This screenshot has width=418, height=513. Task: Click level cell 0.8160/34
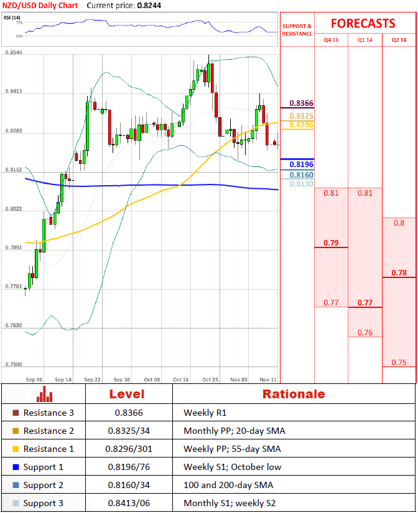tap(129, 485)
